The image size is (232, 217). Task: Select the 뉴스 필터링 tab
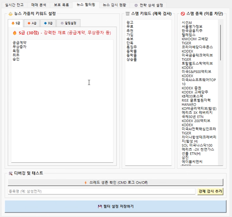click(x=86, y=5)
